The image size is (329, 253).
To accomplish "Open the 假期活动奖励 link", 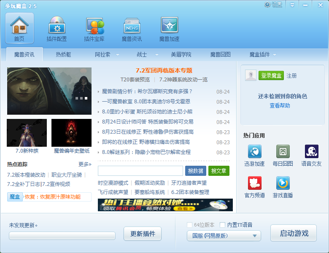I will click(x=150, y=183).
